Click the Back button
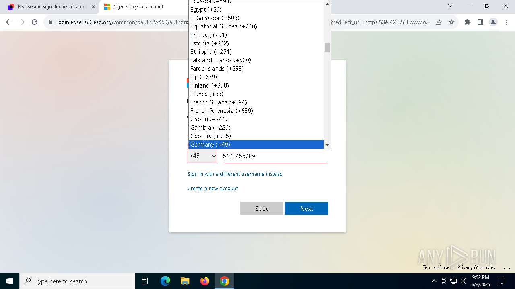Image resolution: width=515 pixels, height=289 pixels. [x=262, y=208]
